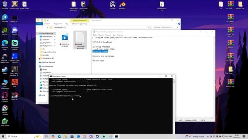Click the Notepad vertical scrollbar

click(x=214, y=77)
